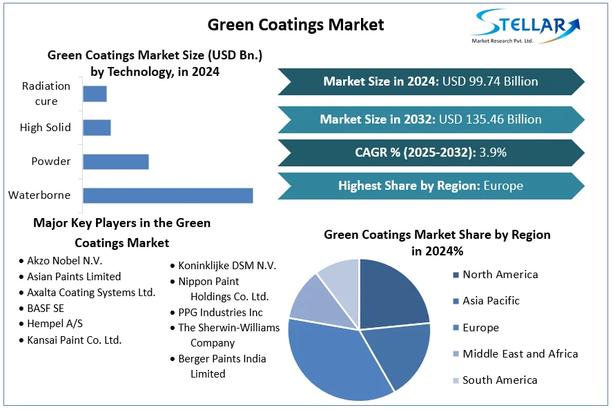
Task: Select the Waterborne bar in the chart
Action: [x=168, y=195]
